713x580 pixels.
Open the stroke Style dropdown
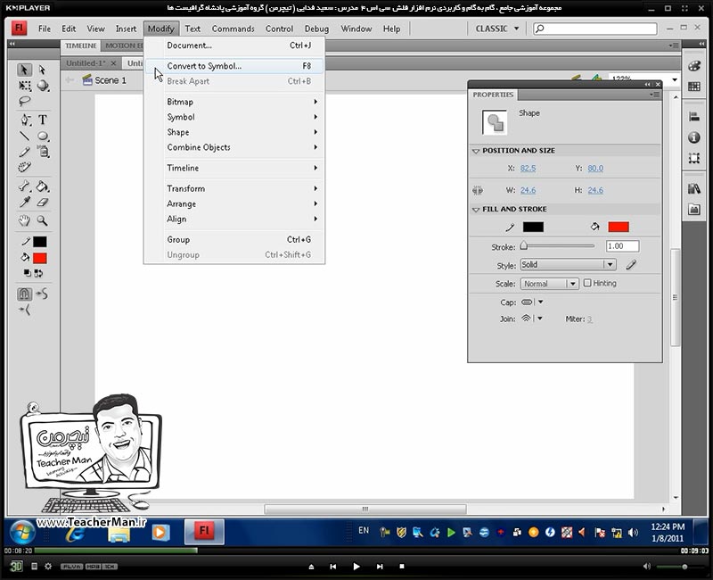coord(568,264)
